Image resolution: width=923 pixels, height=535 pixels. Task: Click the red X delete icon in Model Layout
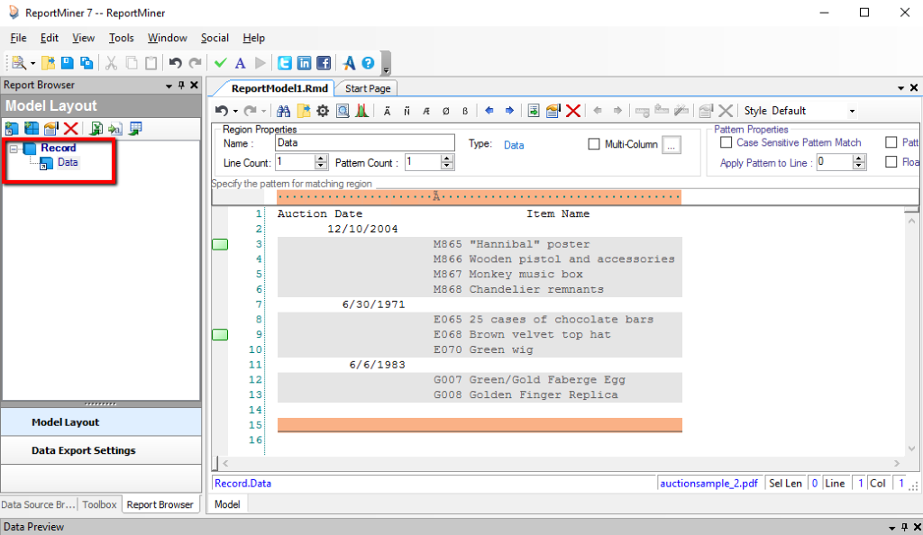pos(71,129)
